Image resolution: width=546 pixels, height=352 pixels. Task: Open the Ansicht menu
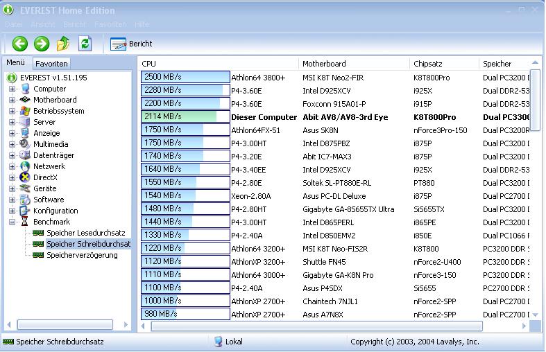43,24
